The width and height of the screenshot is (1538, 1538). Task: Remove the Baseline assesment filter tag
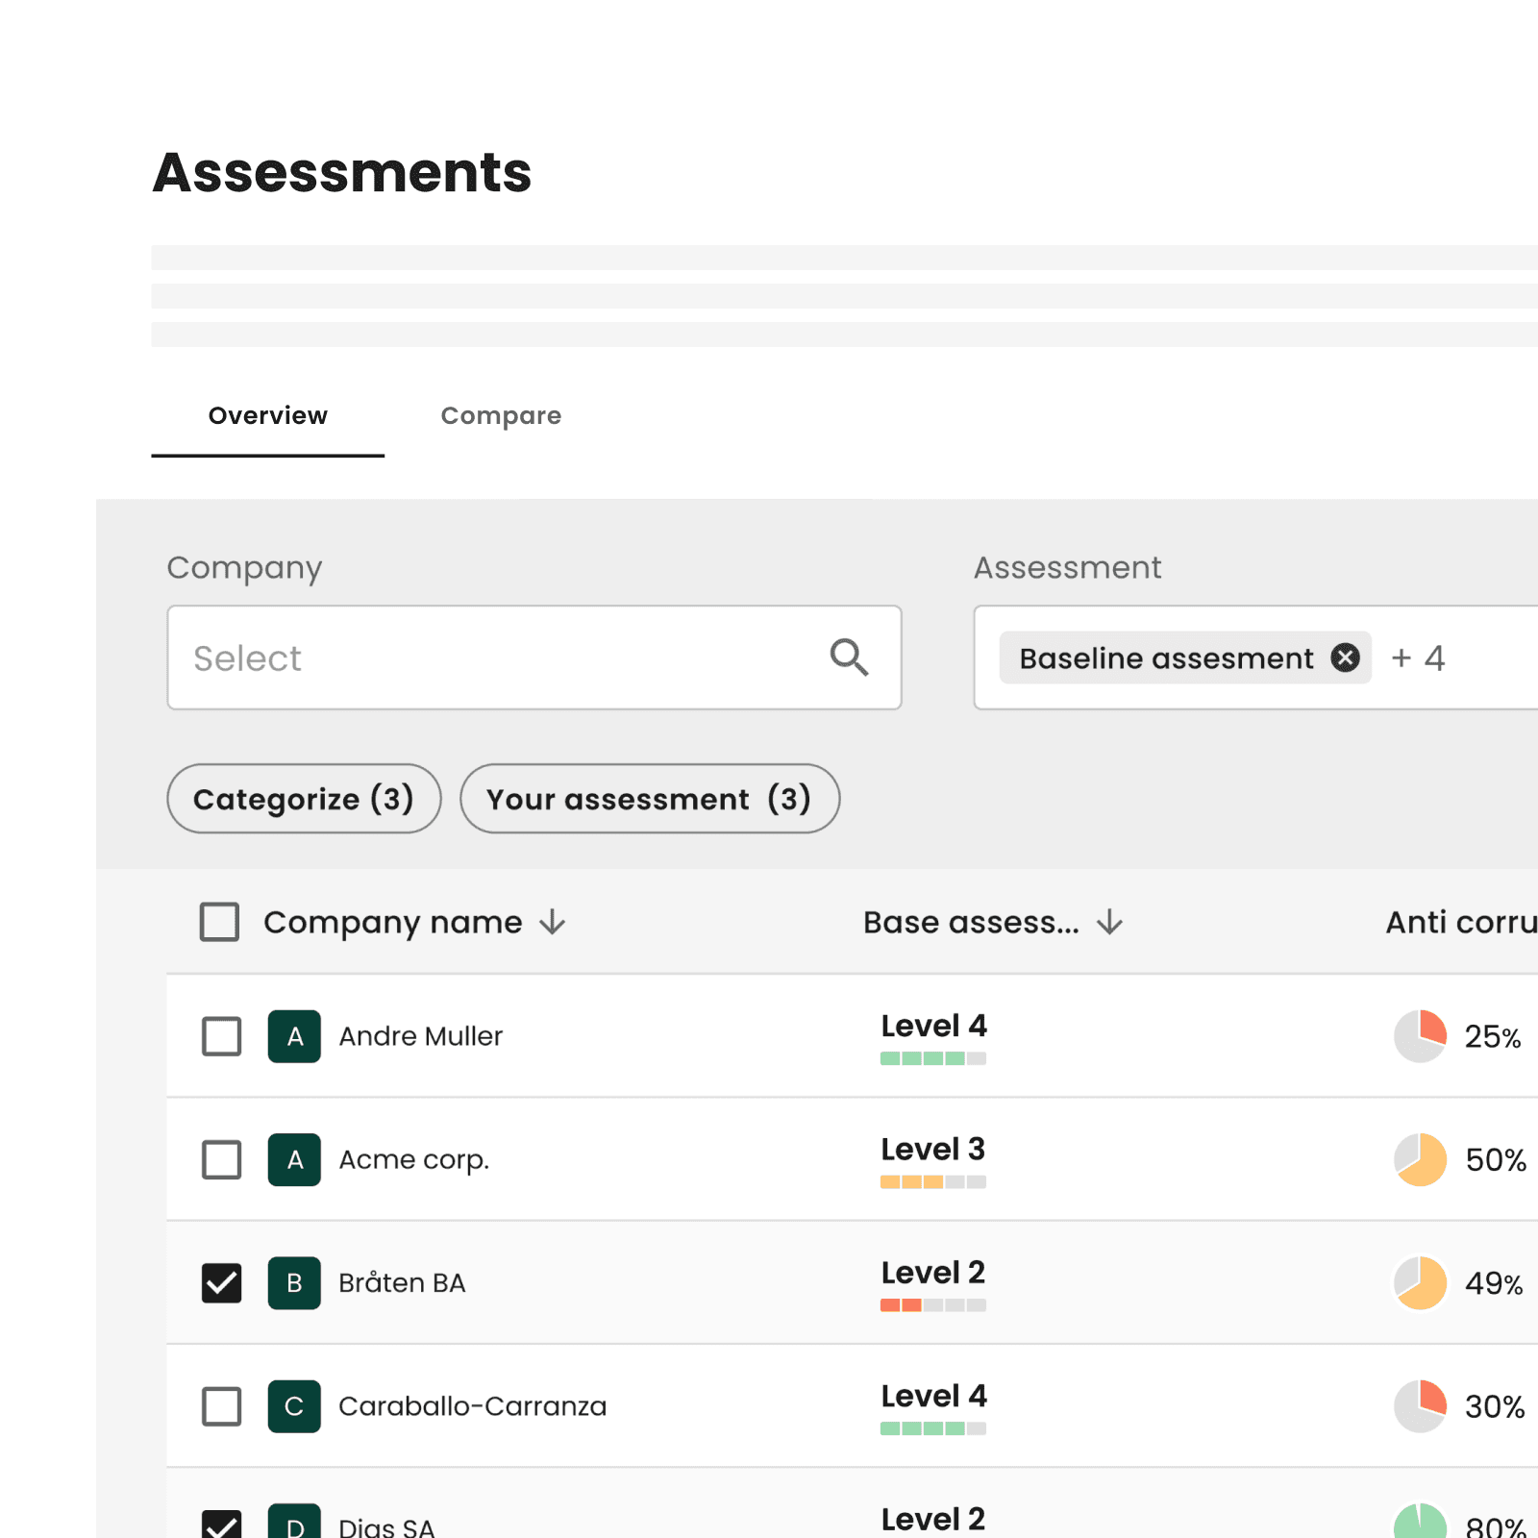1346,657
